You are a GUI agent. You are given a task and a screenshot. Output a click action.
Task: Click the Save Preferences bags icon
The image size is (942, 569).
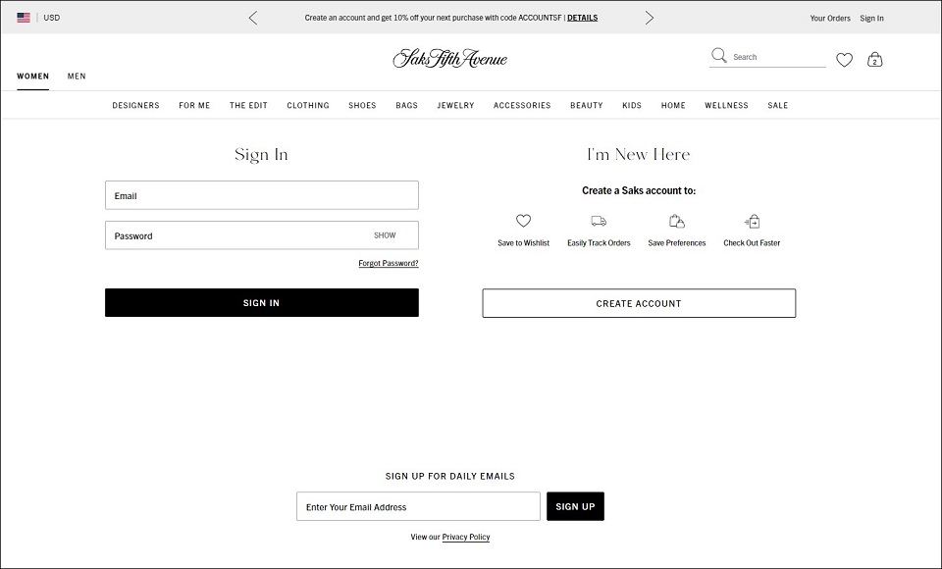[676, 221]
